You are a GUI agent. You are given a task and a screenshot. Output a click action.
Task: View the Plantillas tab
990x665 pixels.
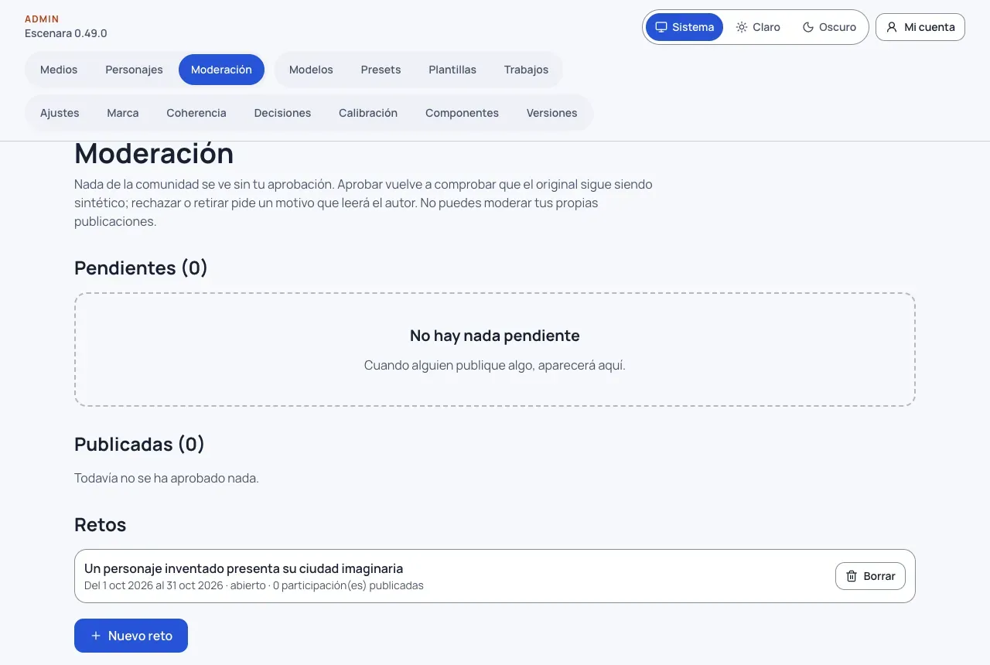452,70
